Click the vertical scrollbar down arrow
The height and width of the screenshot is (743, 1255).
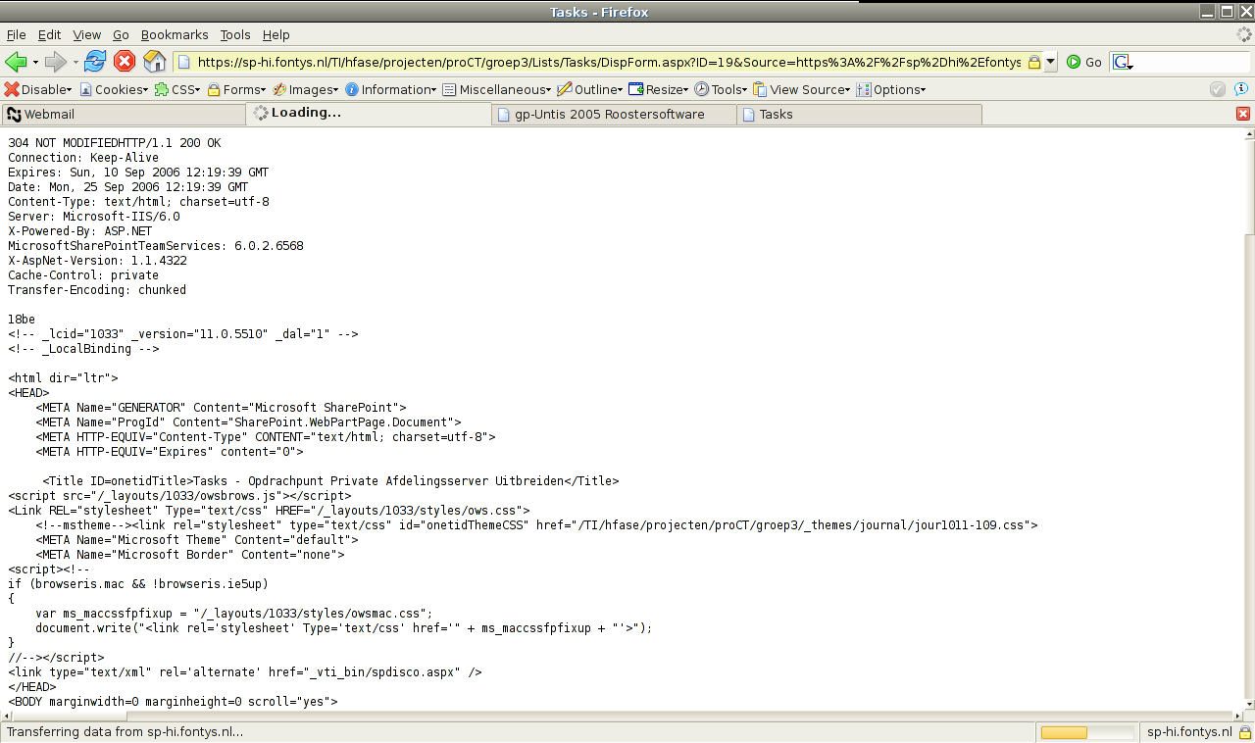pos(1249,704)
